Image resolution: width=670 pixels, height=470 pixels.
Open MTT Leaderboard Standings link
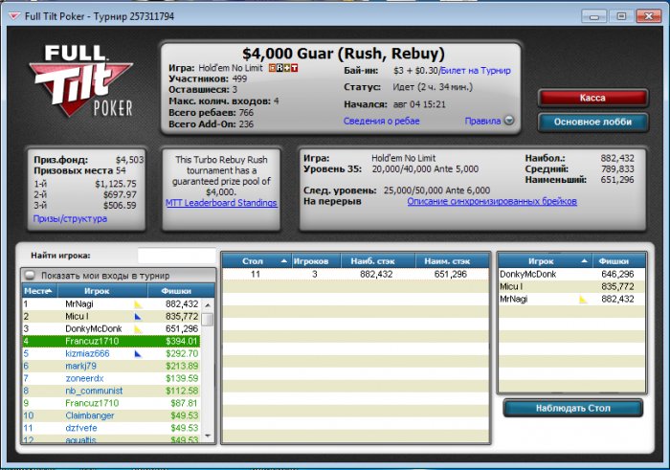(x=221, y=203)
